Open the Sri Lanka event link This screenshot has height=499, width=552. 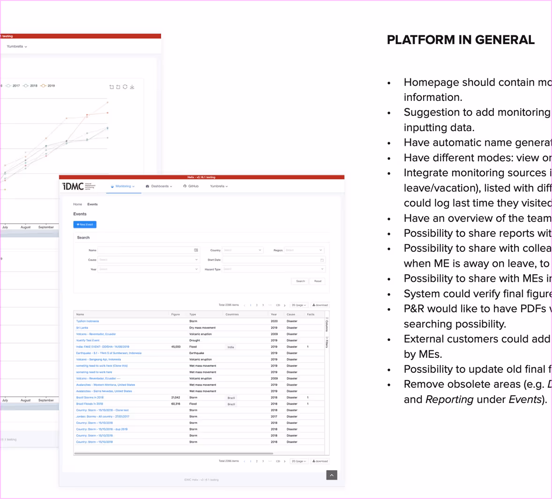coord(82,328)
